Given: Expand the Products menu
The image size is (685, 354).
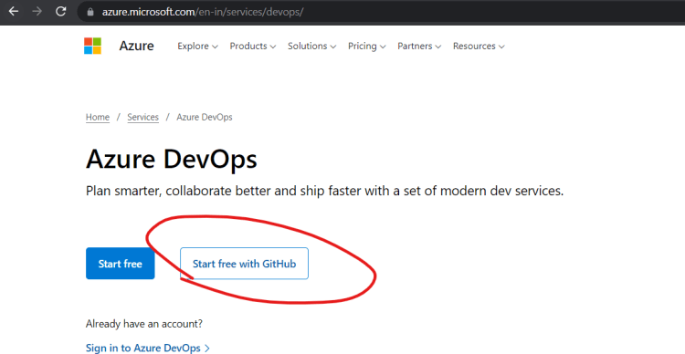Looking at the screenshot, I should click(253, 47).
